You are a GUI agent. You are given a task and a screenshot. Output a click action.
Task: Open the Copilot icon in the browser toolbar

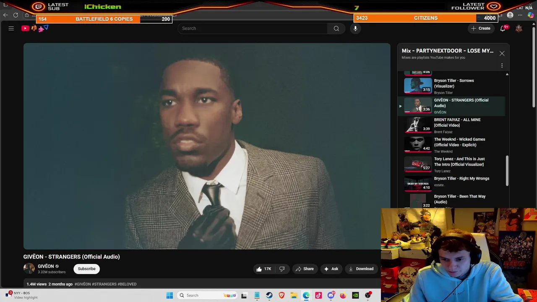[x=531, y=15]
